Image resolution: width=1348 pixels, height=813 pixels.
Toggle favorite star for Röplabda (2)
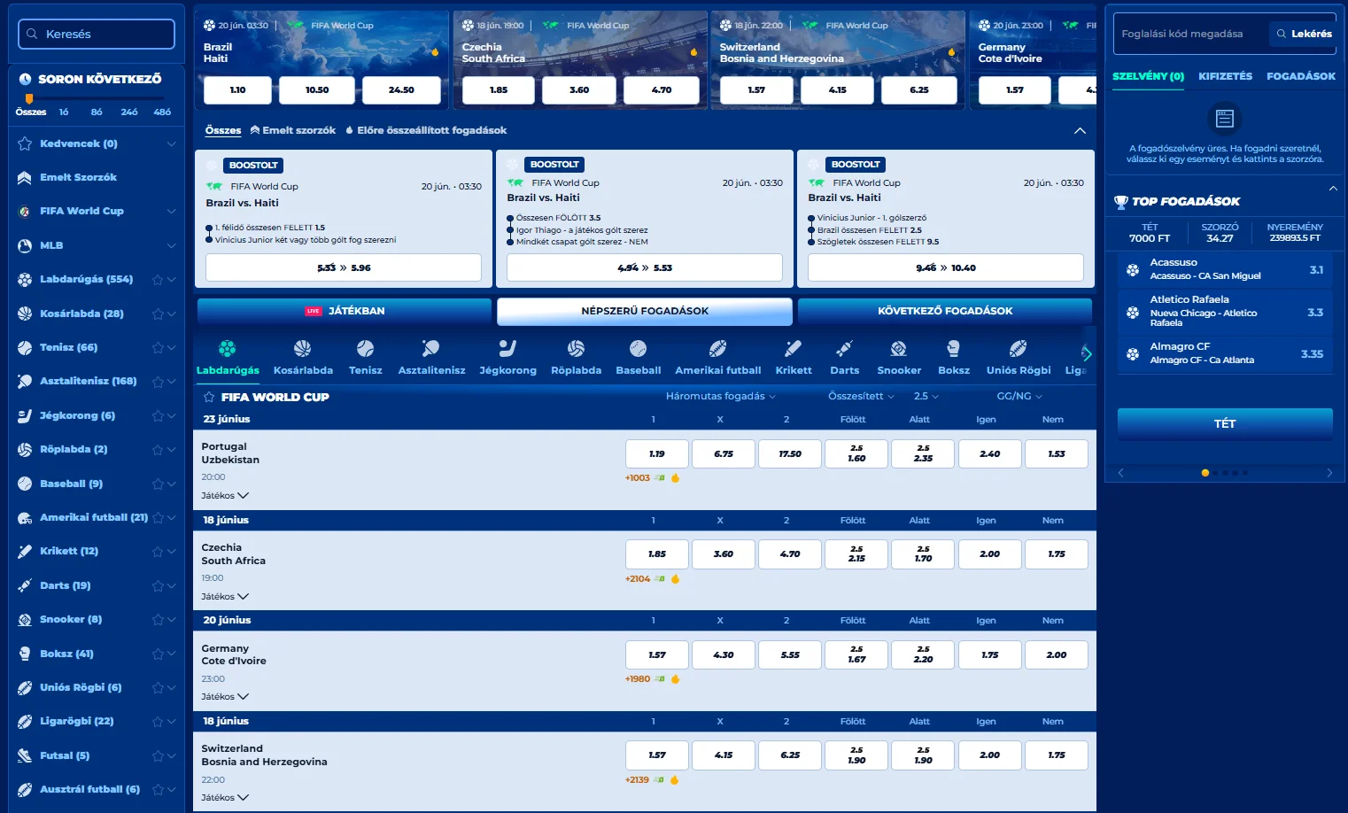pos(158,450)
